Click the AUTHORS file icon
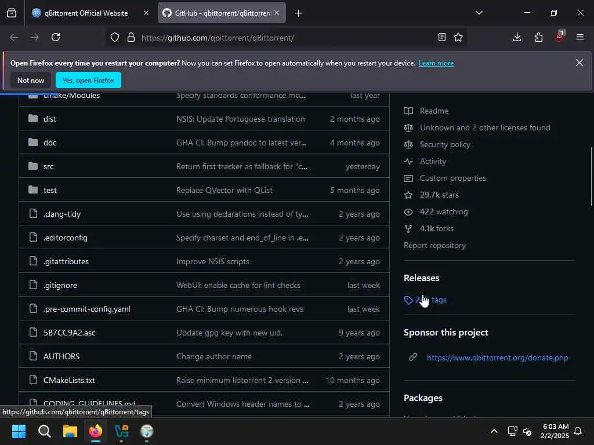The height and width of the screenshot is (445, 594). click(33, 356)
